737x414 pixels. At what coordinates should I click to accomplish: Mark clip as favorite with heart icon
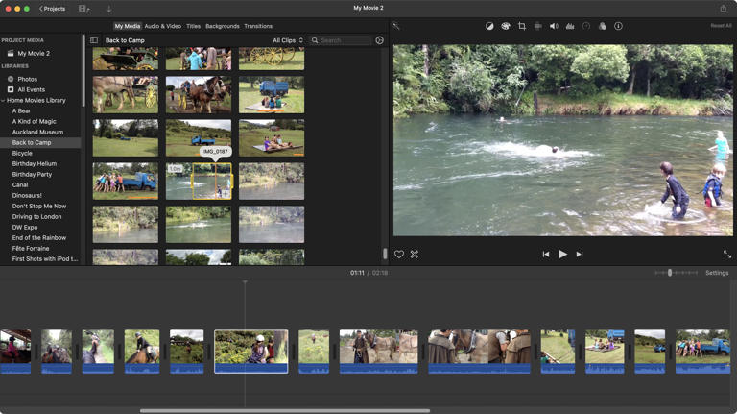pyautogui.click(x=399, y=254)
